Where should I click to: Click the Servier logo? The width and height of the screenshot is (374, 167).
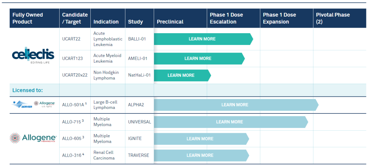click(22, 105)
